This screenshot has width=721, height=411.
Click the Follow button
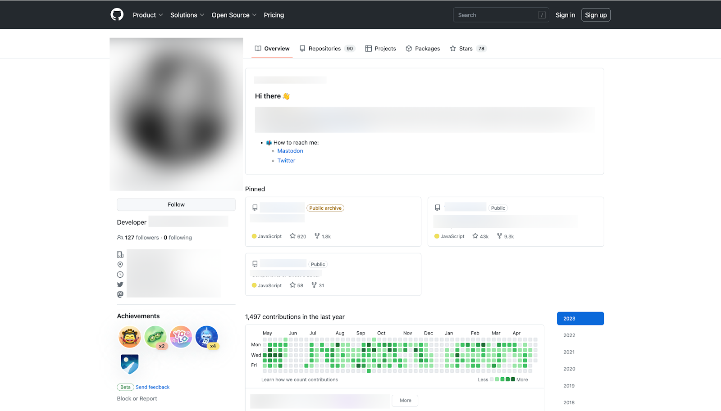(176, 204)
